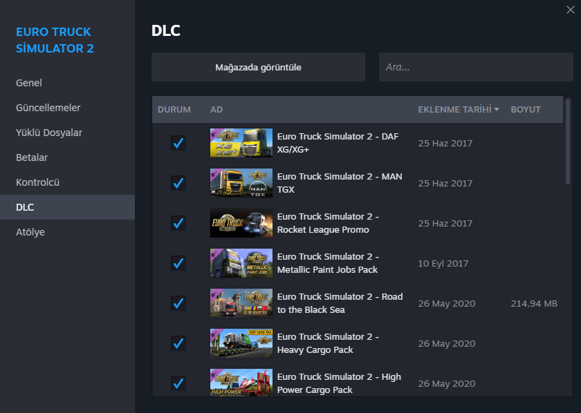Focus the Ara... search field
The height and width of the screenshot is (413, 581).
(x=476, y=67)
